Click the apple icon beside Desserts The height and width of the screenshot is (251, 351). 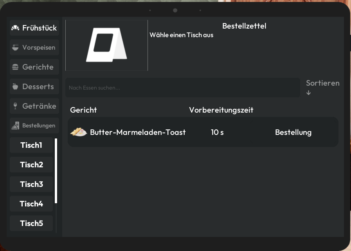pyautogui.click(x=15, y=86)
